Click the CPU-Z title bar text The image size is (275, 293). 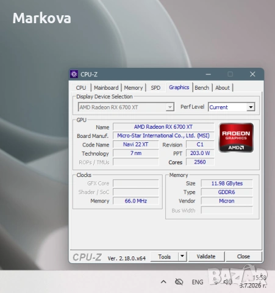pyautogui.click(x=89, y=74)
